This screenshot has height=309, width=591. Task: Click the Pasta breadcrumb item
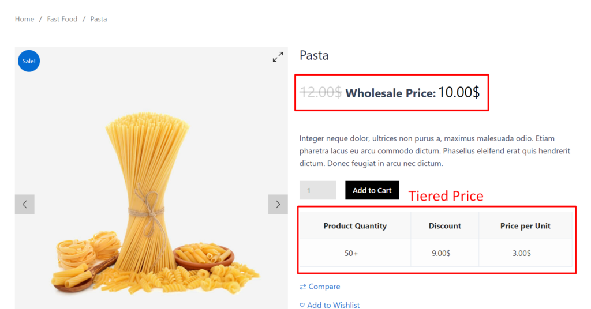[99, 19]
